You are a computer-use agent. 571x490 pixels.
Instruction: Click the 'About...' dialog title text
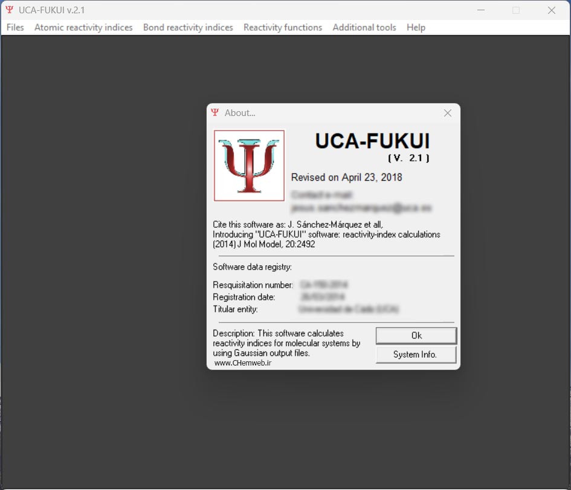coord(240,113)
